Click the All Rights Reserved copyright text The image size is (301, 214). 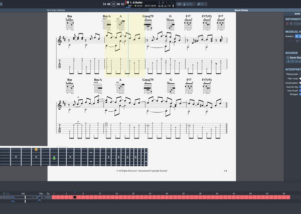pyautogui.click(x=141, y=171)
